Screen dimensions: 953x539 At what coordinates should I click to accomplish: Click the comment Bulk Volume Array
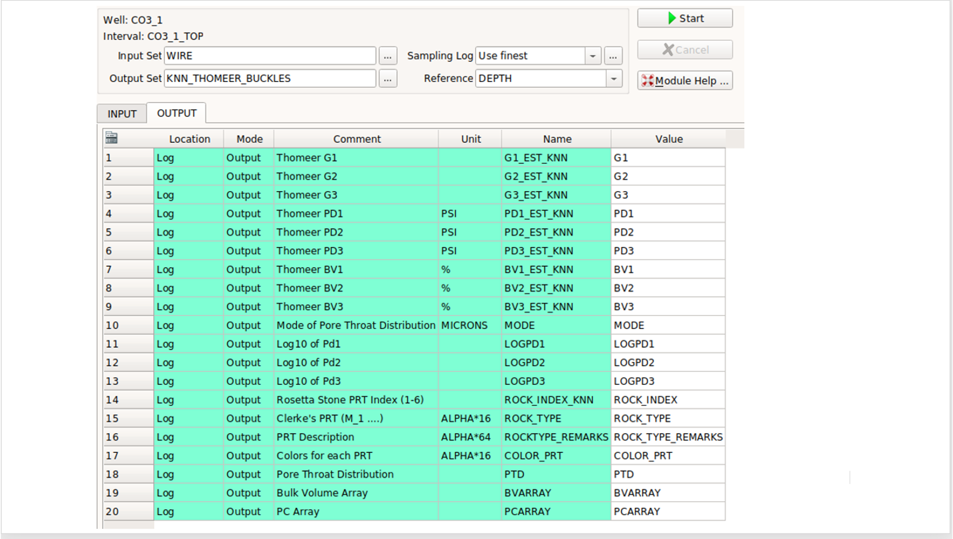coord(356,493)
